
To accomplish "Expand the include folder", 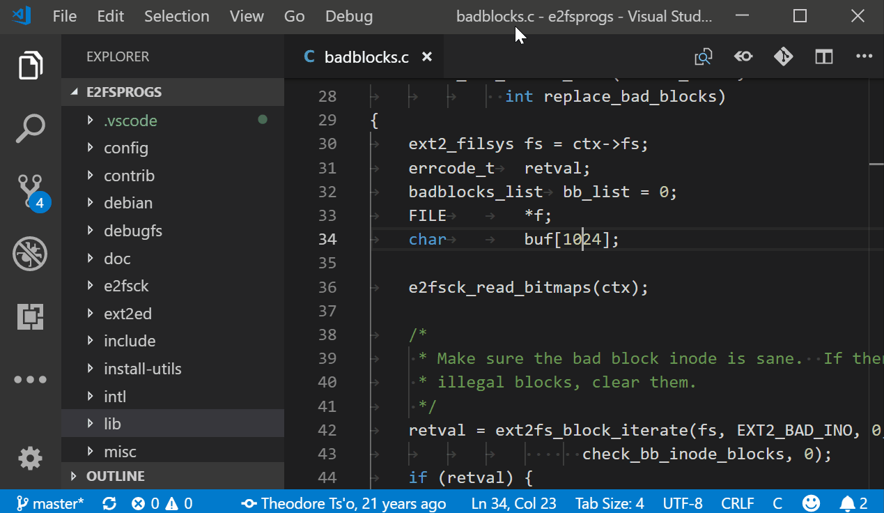I will (x=173, y=341).
